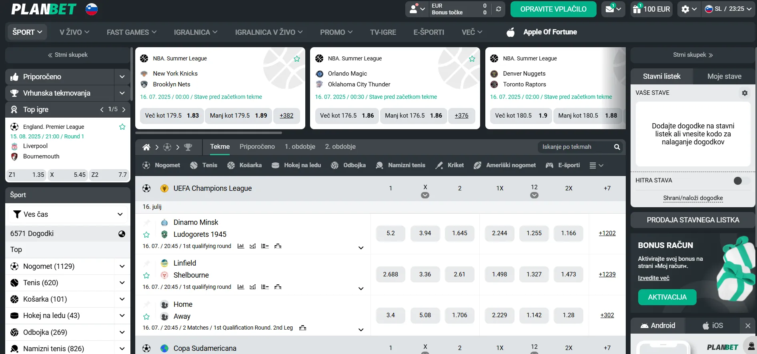Open the V ŽIVO menu
Image resolution: width=757 pixels, height=354 pixels.
pyautogui.click(x=74, y=32)
